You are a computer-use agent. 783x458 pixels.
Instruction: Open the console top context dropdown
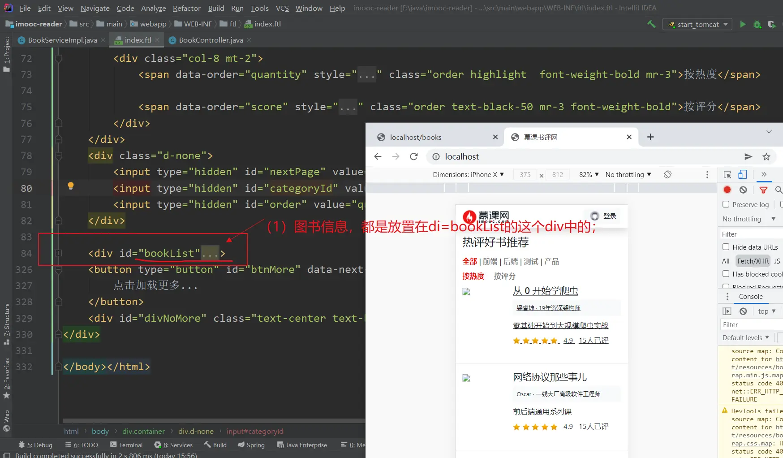(766, 311)
